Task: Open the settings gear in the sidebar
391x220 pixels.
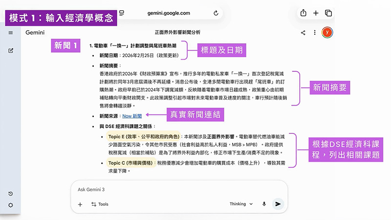Action: click(x=10, y=205)
